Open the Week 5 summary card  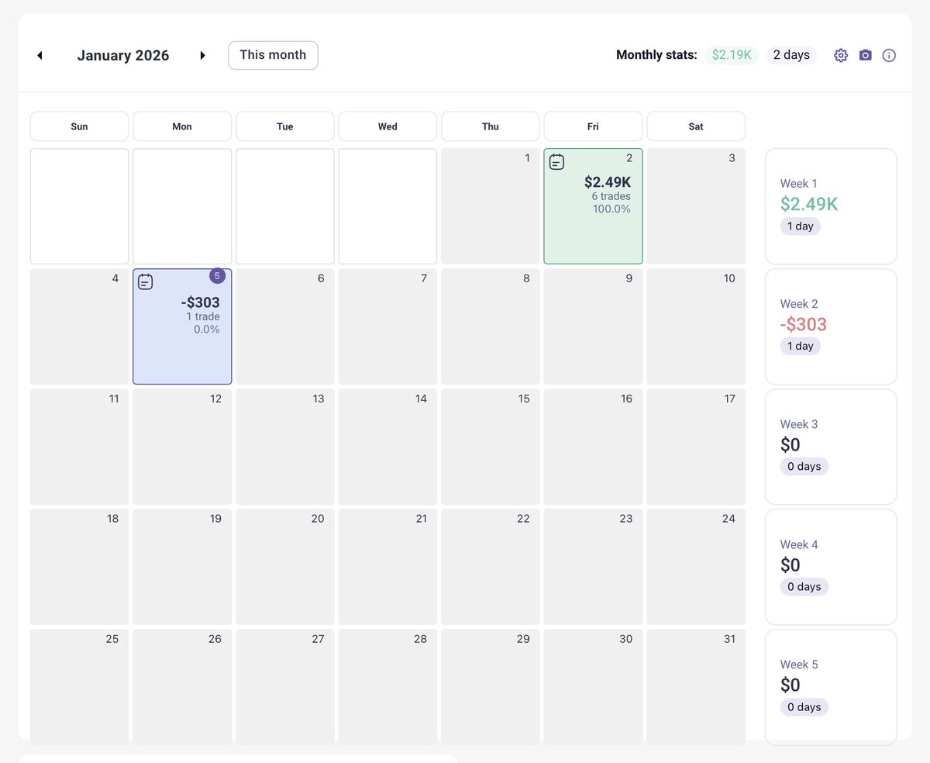(831, 687)
